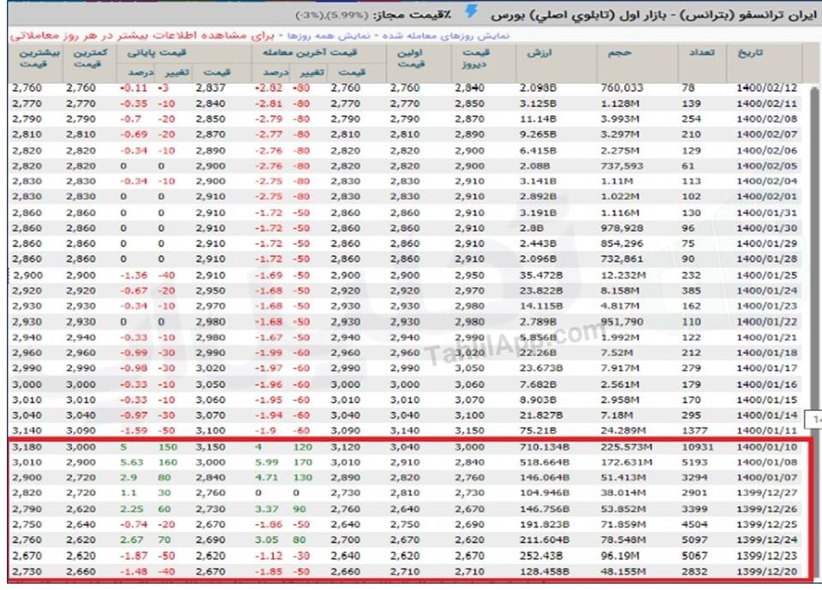822x590 pixels.
Task: Click the بیشترین قیمت column header
Action: click(39, 58)
